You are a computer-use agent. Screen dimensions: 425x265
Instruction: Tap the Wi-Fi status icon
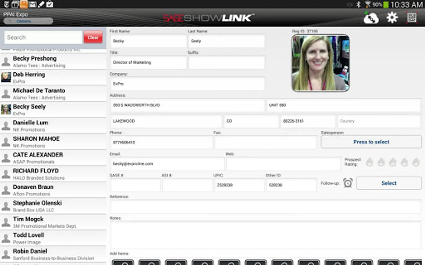(368, 4)
